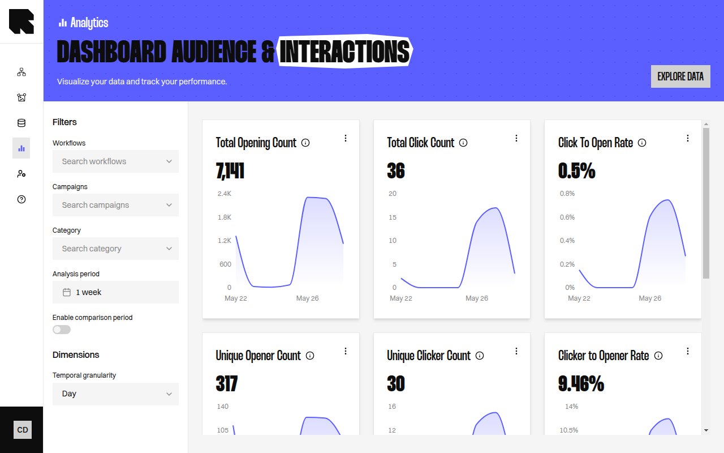Expand the Search campaigns dropdown
The width and height of the screenshot is (724, 453).
pyautogui.click(x=115, y=205)
